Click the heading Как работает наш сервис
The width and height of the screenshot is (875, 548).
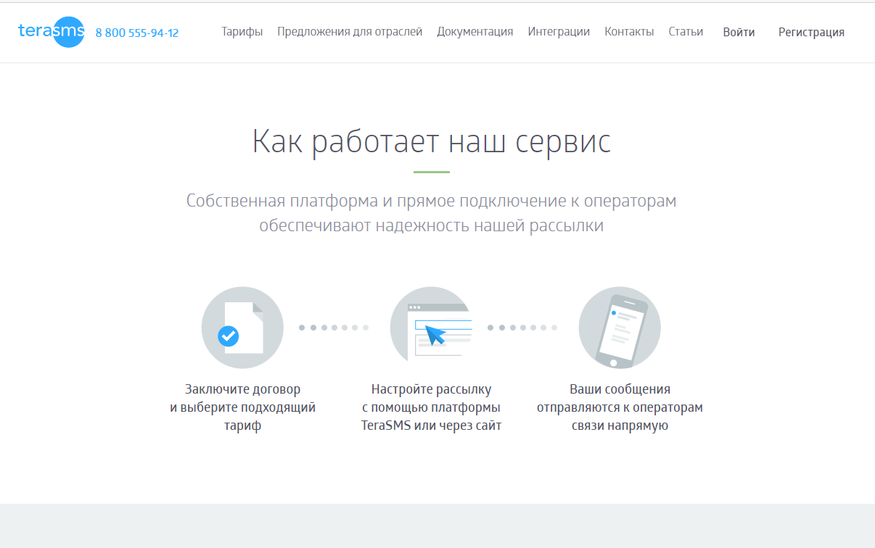click(432, 141)
